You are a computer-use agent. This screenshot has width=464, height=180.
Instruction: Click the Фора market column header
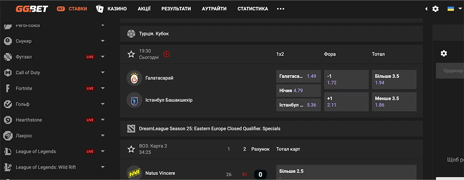click(x=329, y=54)
